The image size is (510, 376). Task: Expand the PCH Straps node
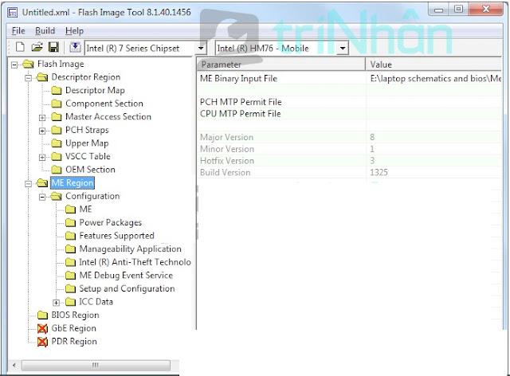(x=42, y=131)
